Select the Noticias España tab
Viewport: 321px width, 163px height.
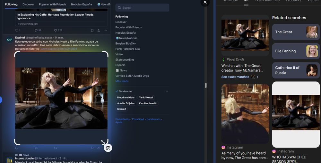tap(81, 4)
